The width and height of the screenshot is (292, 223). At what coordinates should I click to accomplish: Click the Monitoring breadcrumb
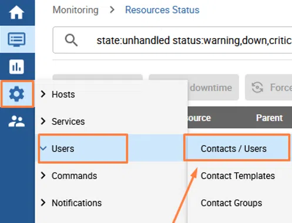[x=76, y=10]
